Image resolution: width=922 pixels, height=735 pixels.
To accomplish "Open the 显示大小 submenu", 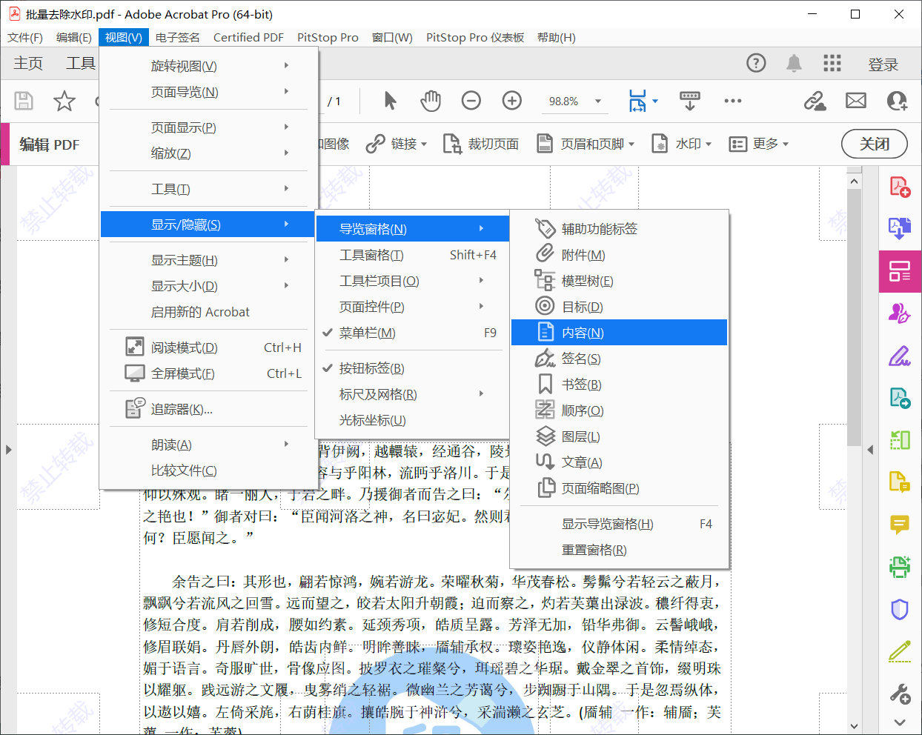I will [x=208, y=286].
